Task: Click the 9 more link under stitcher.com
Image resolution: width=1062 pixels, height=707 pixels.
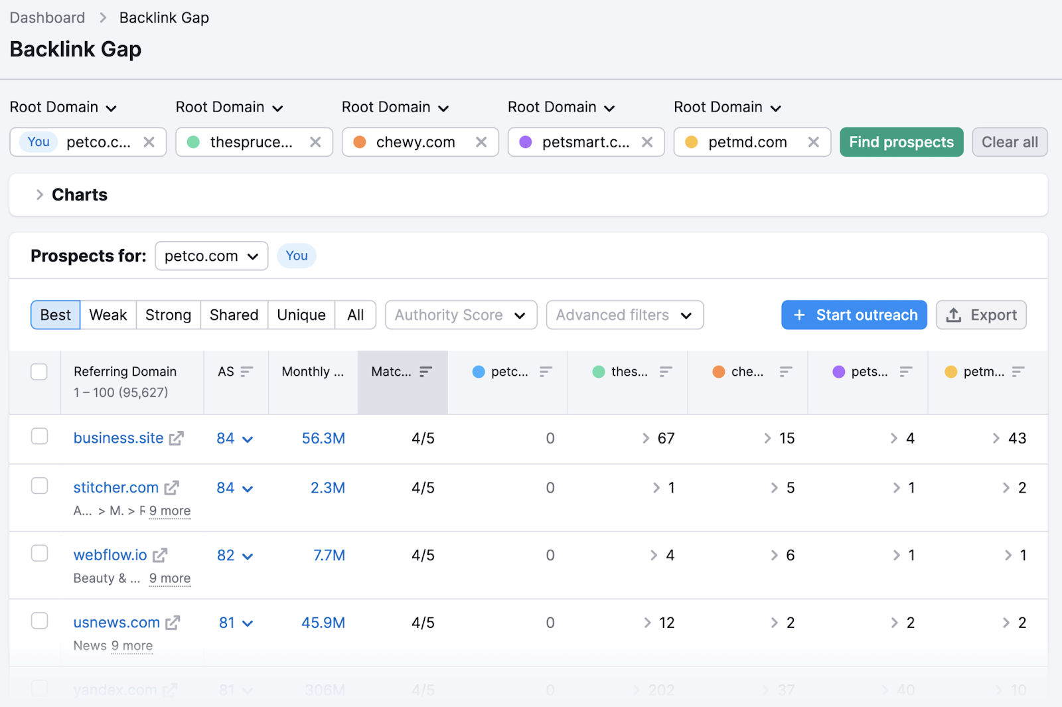Action: (169, 511)
